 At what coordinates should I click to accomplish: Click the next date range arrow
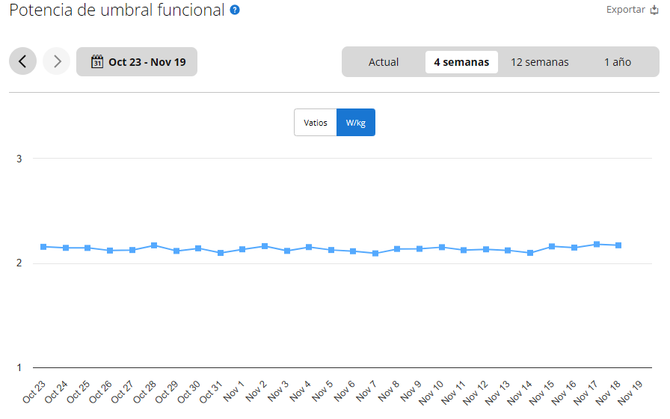point(57,61)
